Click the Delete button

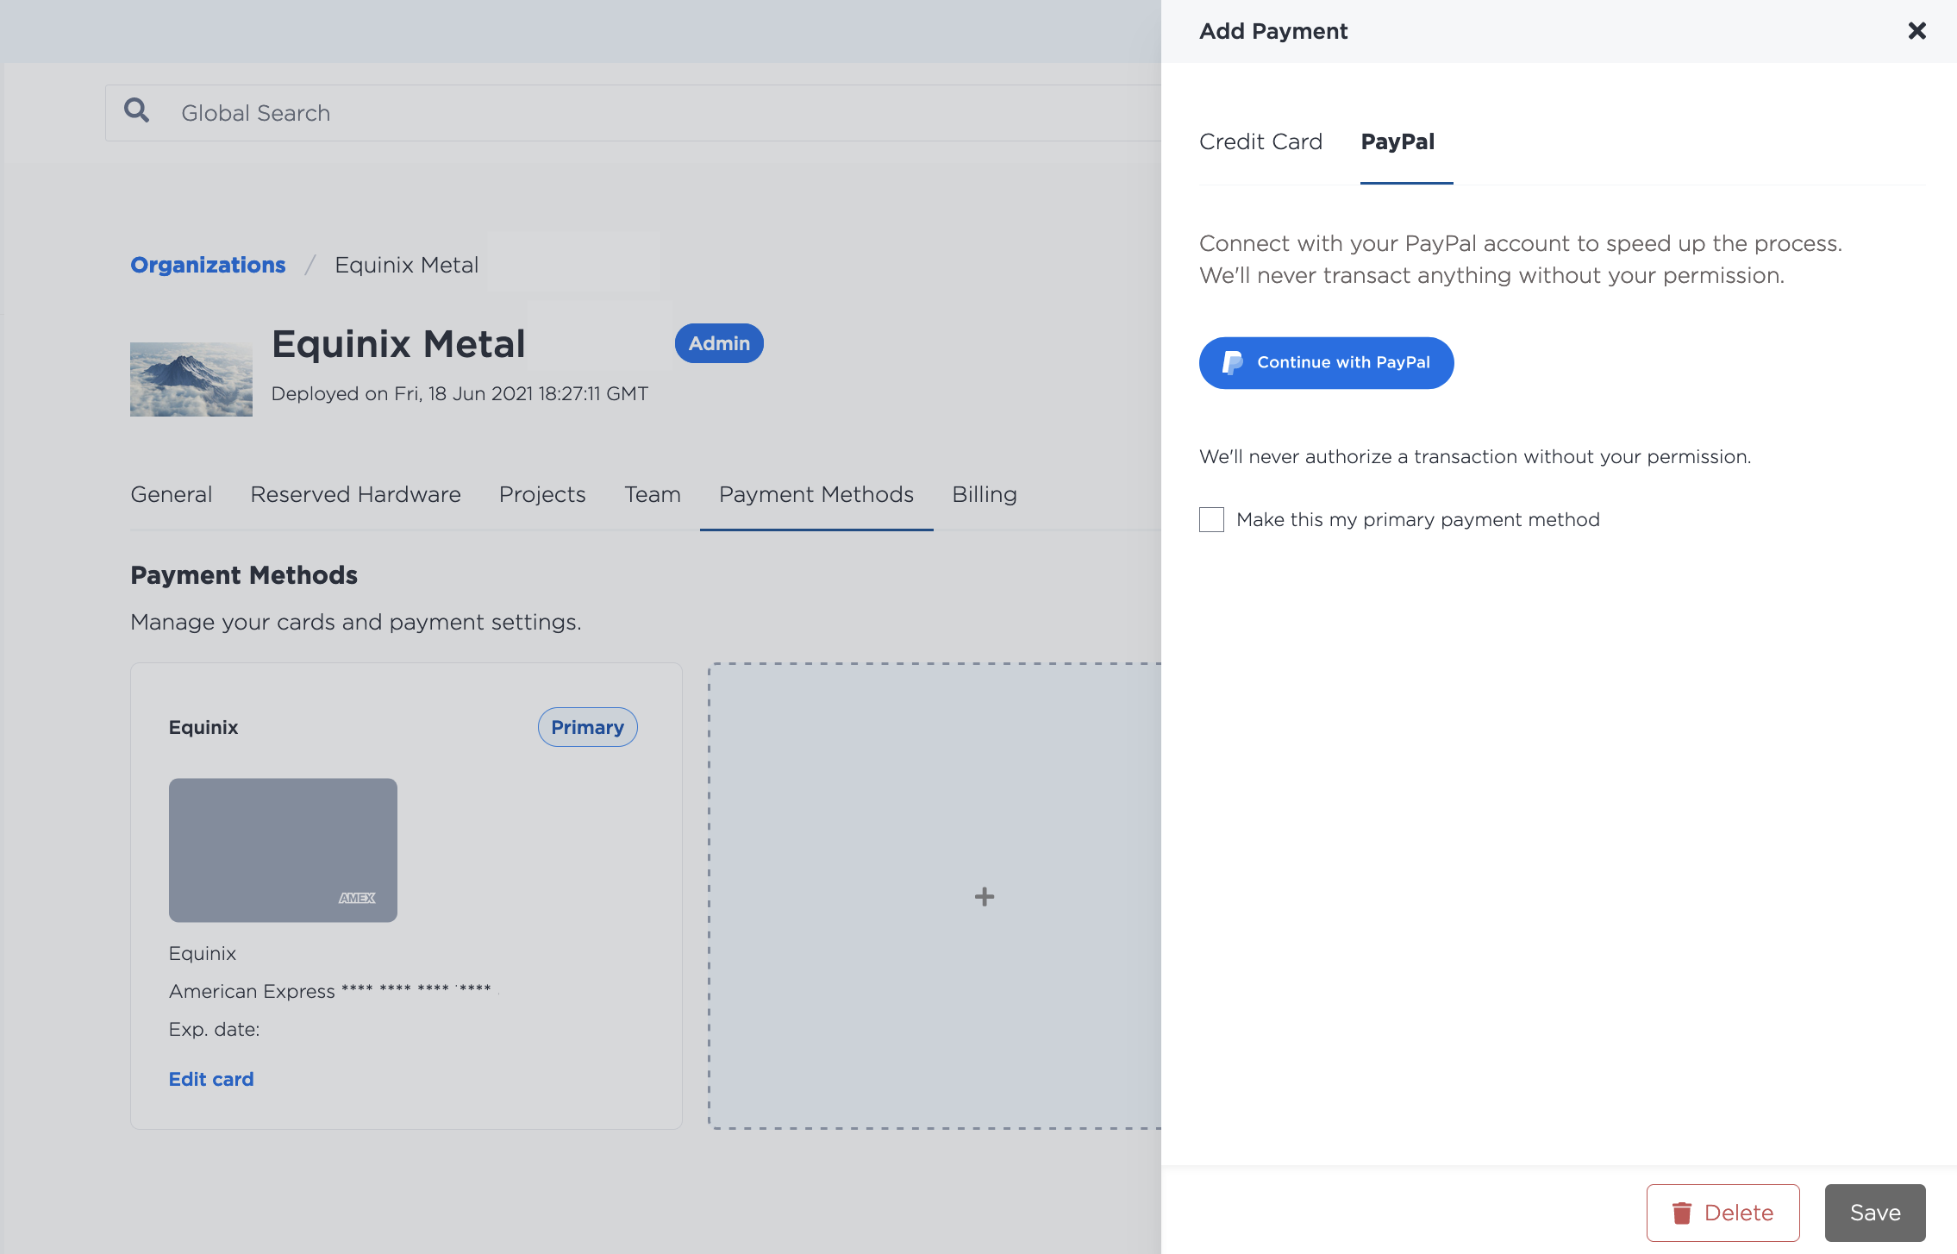(1723, 1213)
